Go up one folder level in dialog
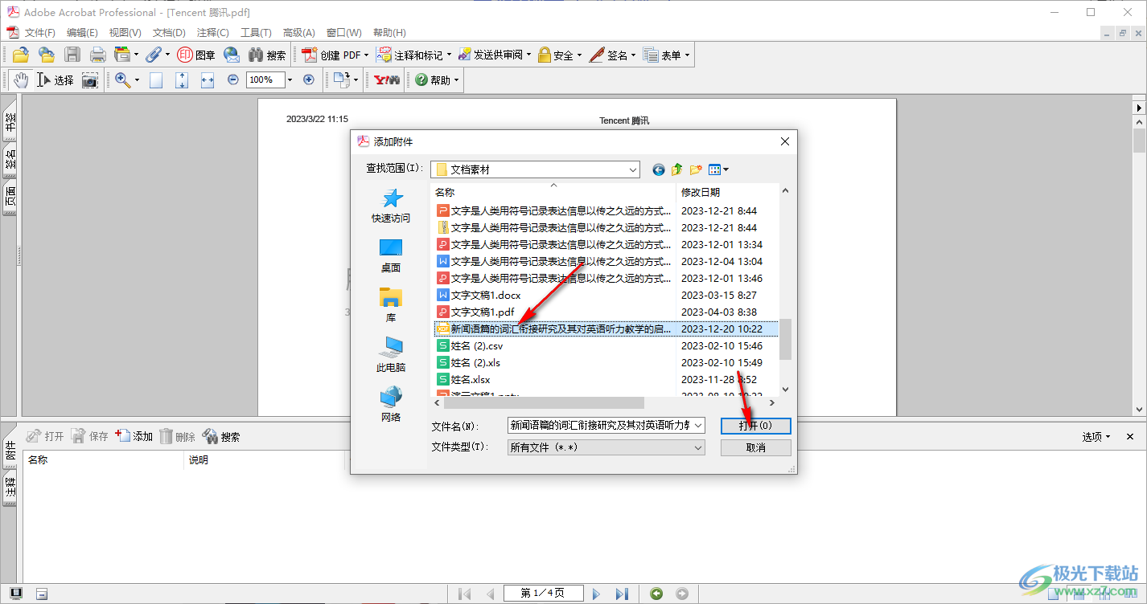 click(x=677, y=169)
